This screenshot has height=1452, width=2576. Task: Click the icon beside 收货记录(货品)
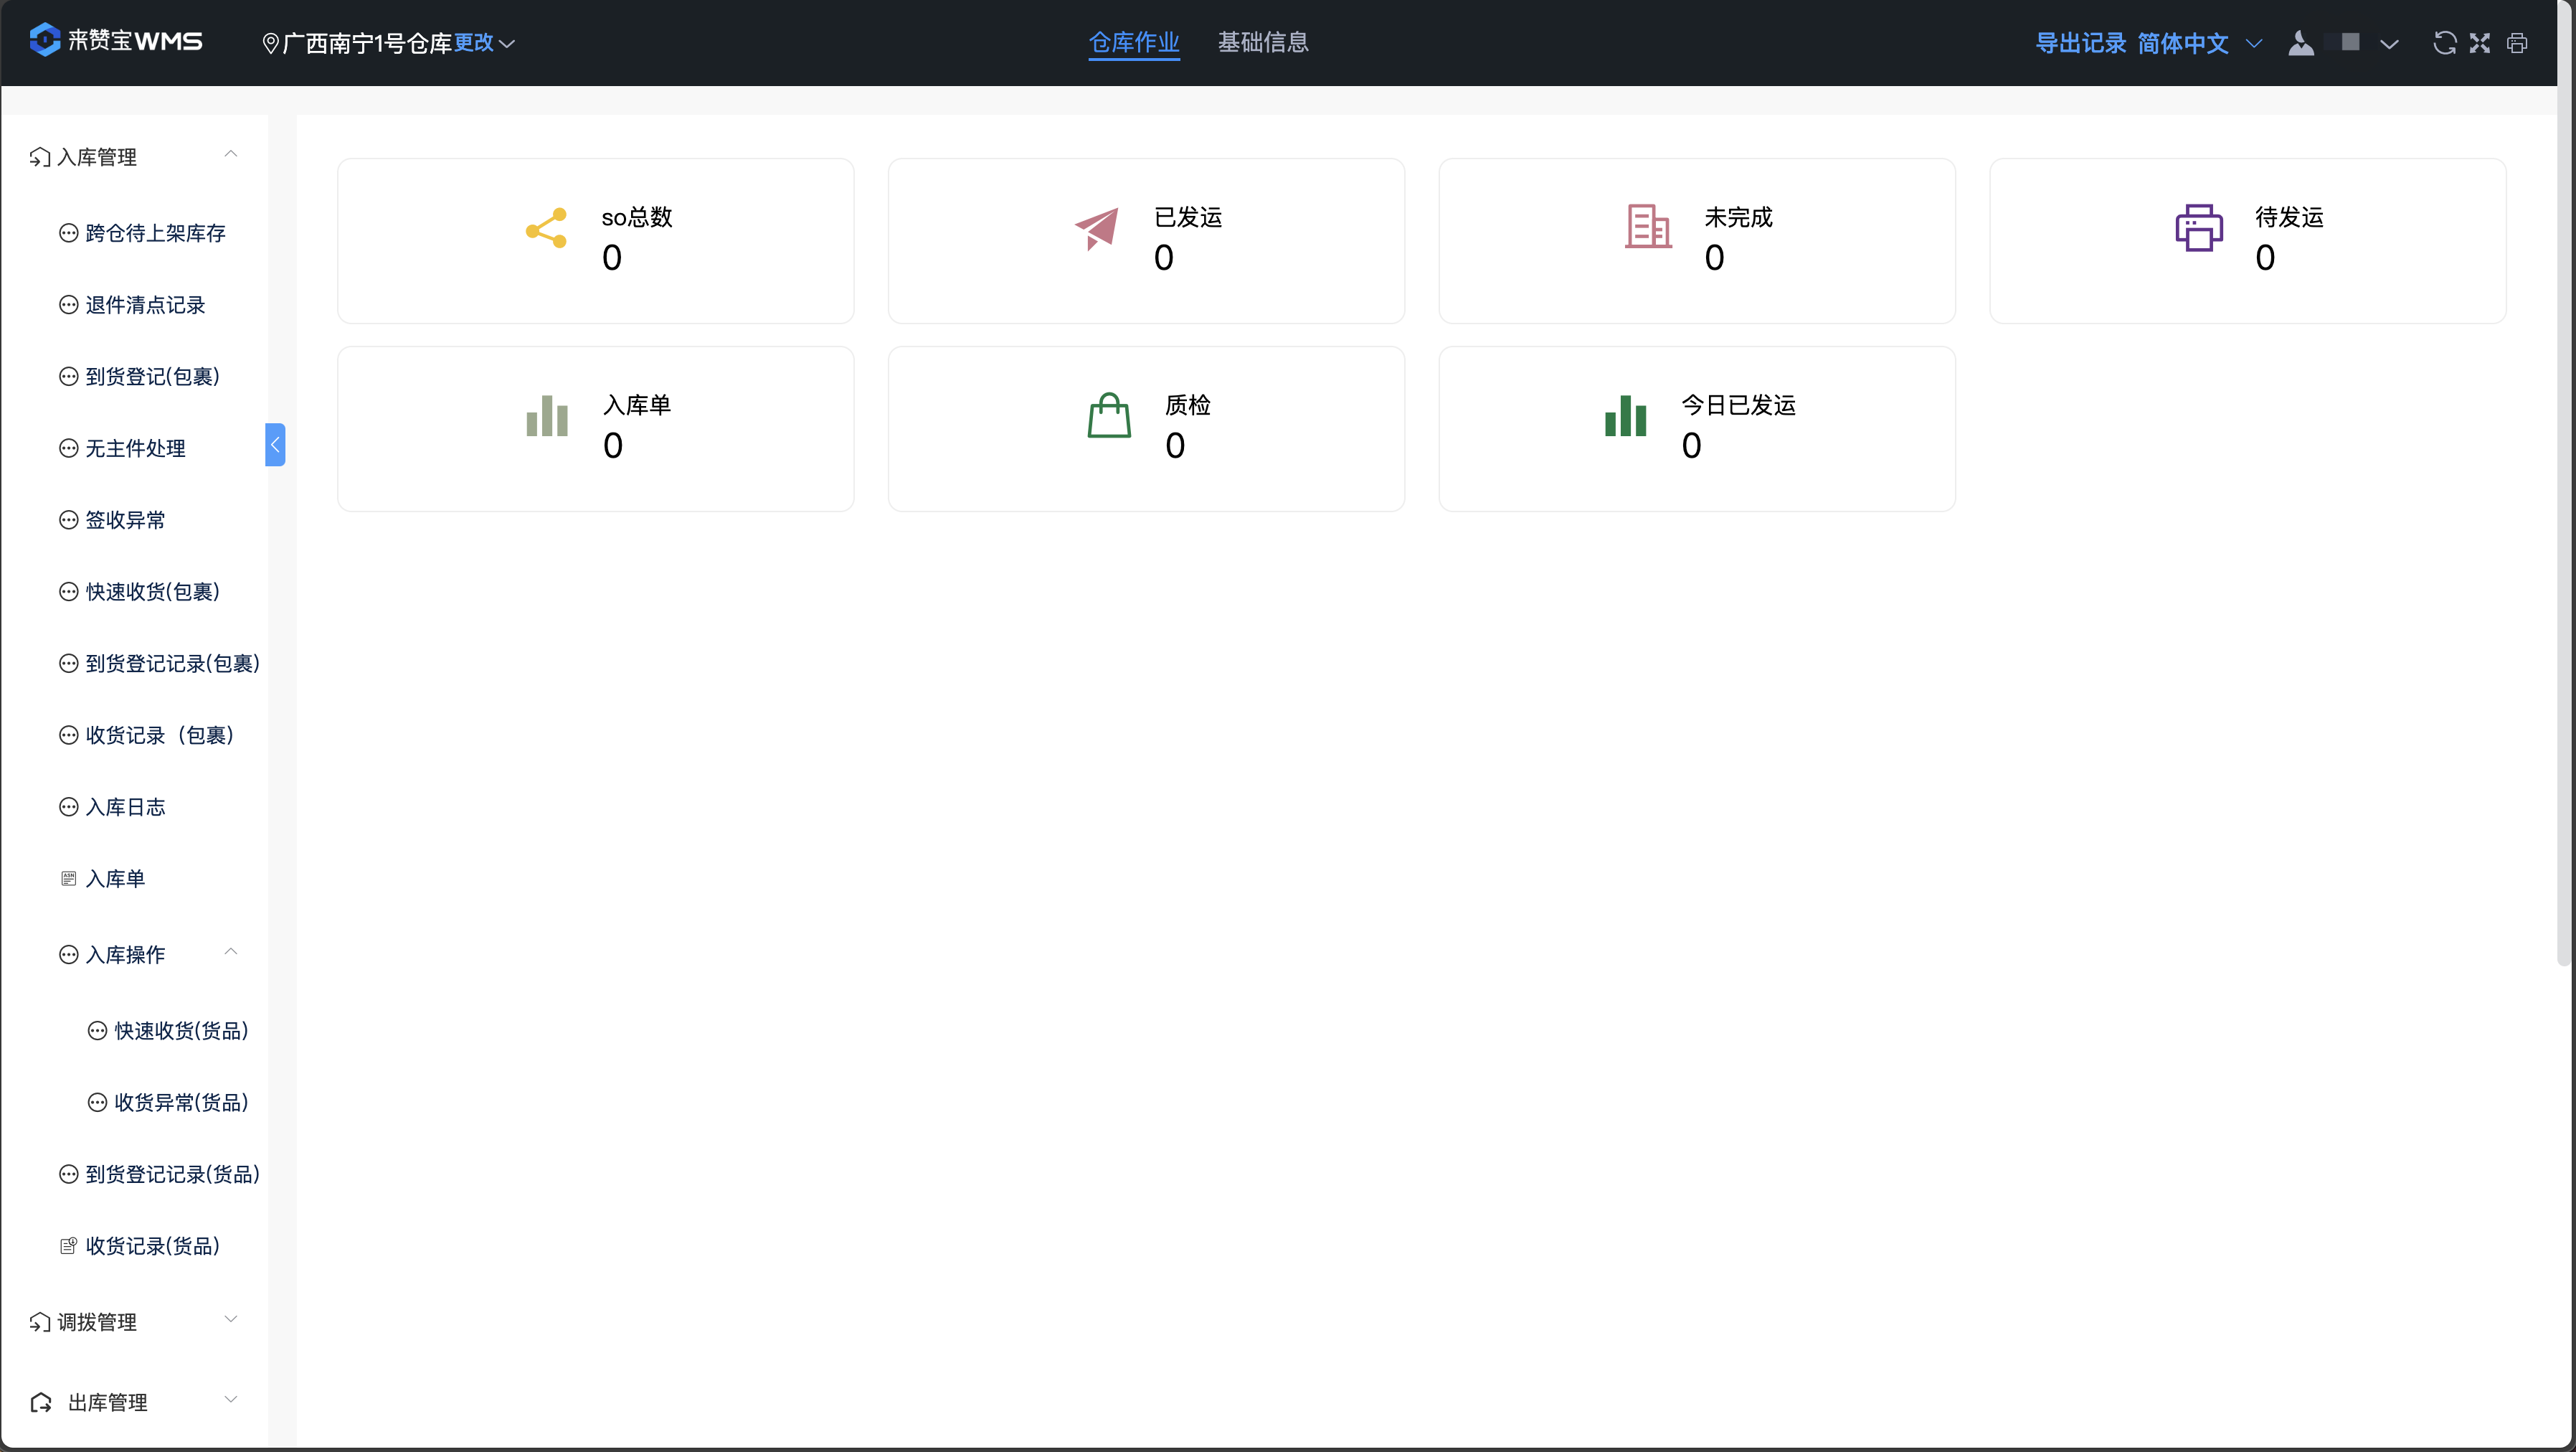click(x=68, y=1245)
